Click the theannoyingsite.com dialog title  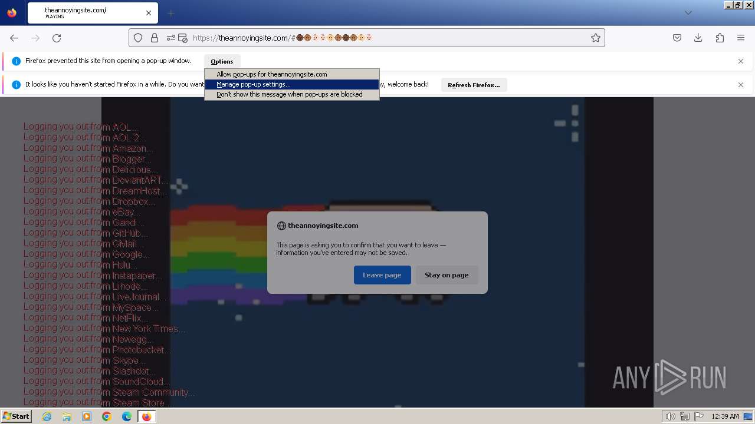click(323, 226)
